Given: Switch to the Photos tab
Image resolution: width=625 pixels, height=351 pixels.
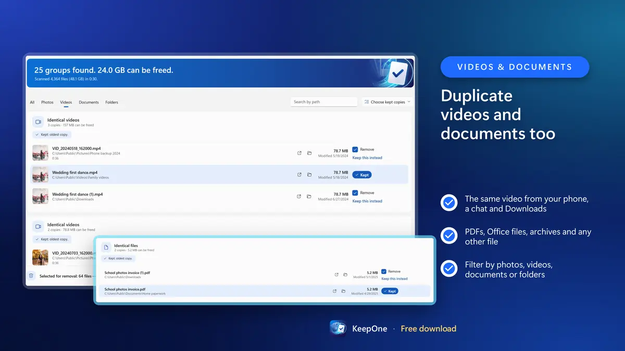Looking at the screenshot, I should point(47,102).
